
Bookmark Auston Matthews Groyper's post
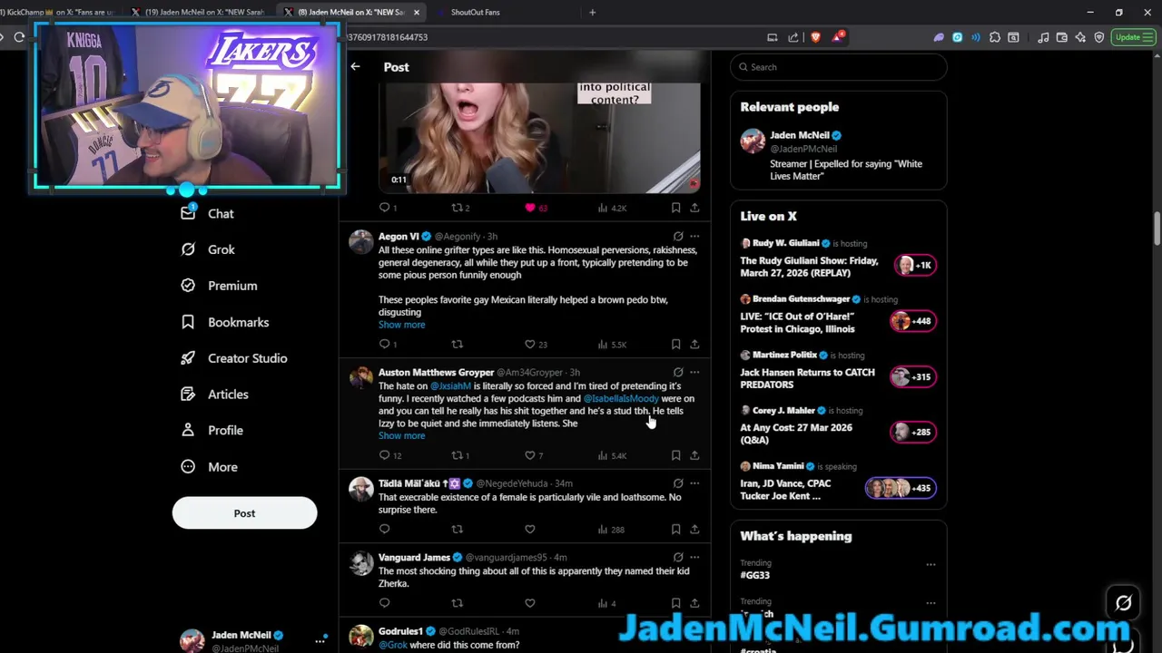(675, 455)
